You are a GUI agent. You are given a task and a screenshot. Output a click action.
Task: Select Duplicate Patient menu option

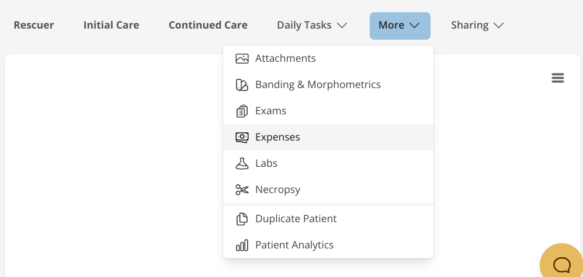[x=296, y=219]
